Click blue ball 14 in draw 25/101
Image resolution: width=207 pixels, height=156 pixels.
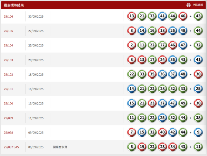[131, 89]
